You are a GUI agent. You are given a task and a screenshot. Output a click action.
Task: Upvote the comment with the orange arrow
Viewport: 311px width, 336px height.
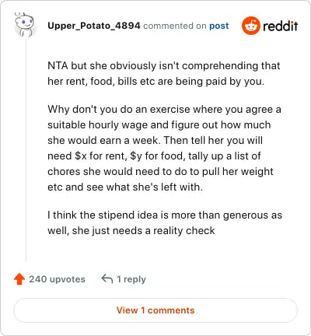(x=19, y=279)
